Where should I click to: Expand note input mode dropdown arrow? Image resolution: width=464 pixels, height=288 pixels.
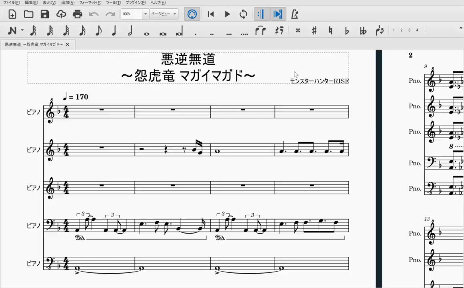point(22,30)
